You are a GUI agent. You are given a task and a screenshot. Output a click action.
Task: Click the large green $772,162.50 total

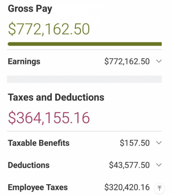click(49, 29)
